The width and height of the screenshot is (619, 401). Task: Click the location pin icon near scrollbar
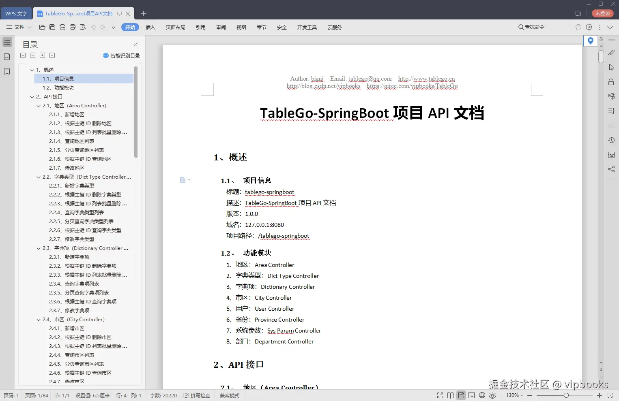[x=591, y=41]
